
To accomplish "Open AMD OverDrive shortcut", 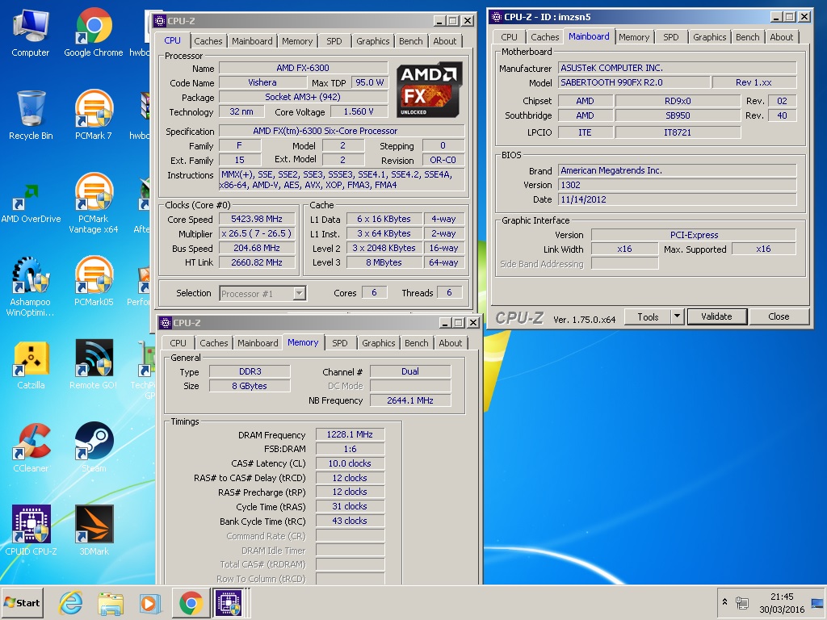I will (31, 203).
